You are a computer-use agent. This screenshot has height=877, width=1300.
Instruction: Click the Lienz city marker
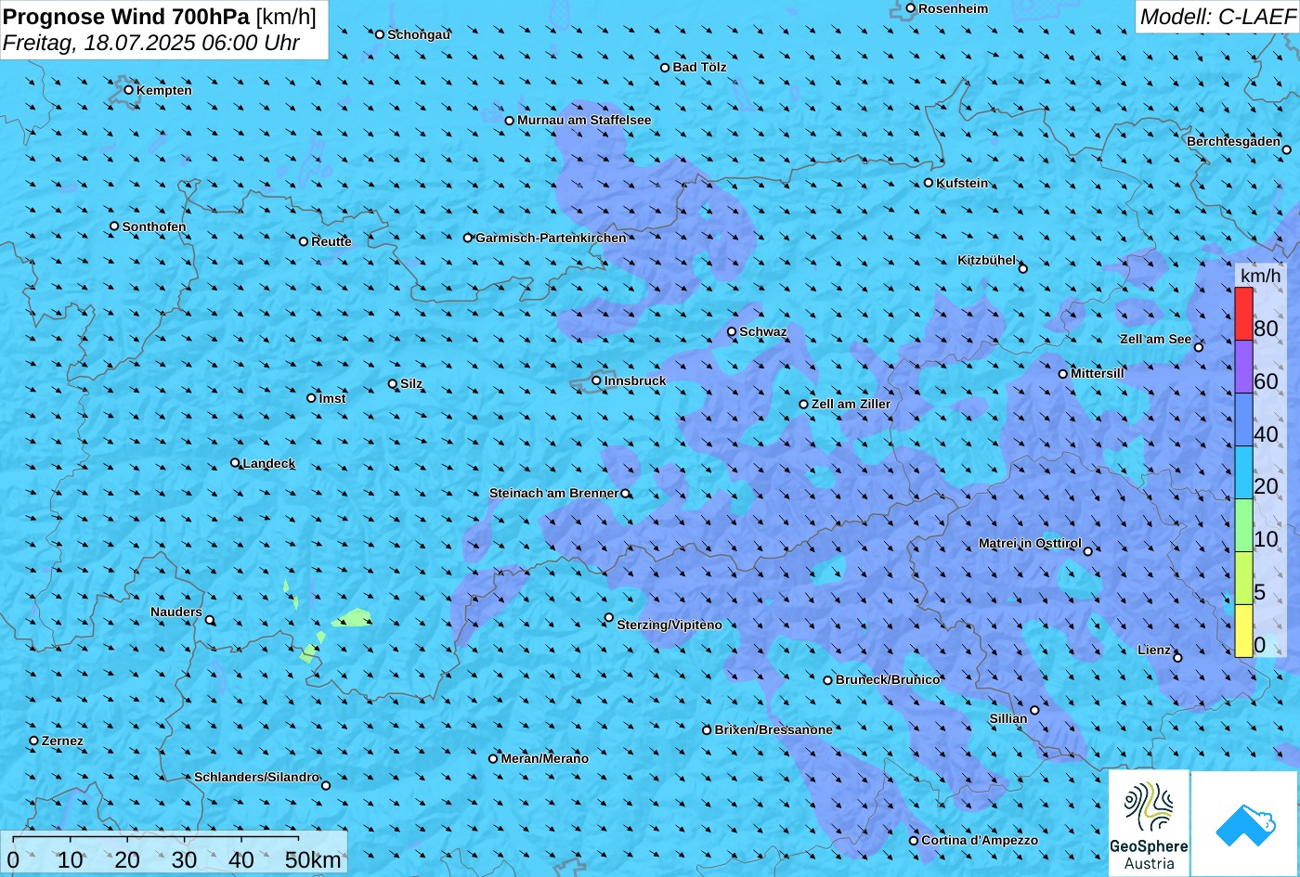coord(1177,657)
